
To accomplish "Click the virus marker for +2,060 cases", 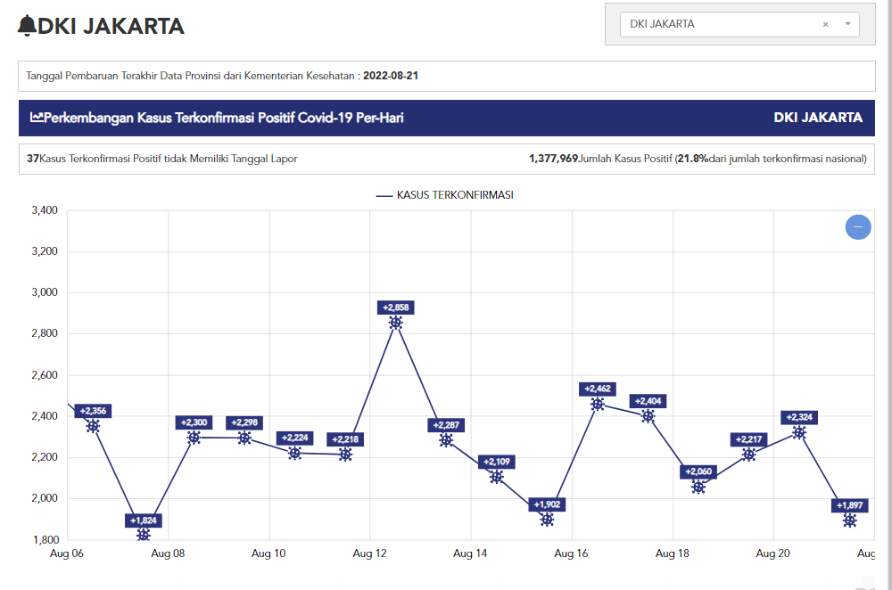I will coord(698,487).
